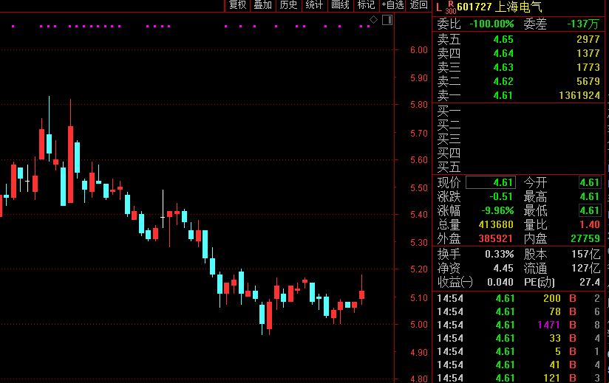Click the red L marker beside stock code

click(x=439, y=7)
